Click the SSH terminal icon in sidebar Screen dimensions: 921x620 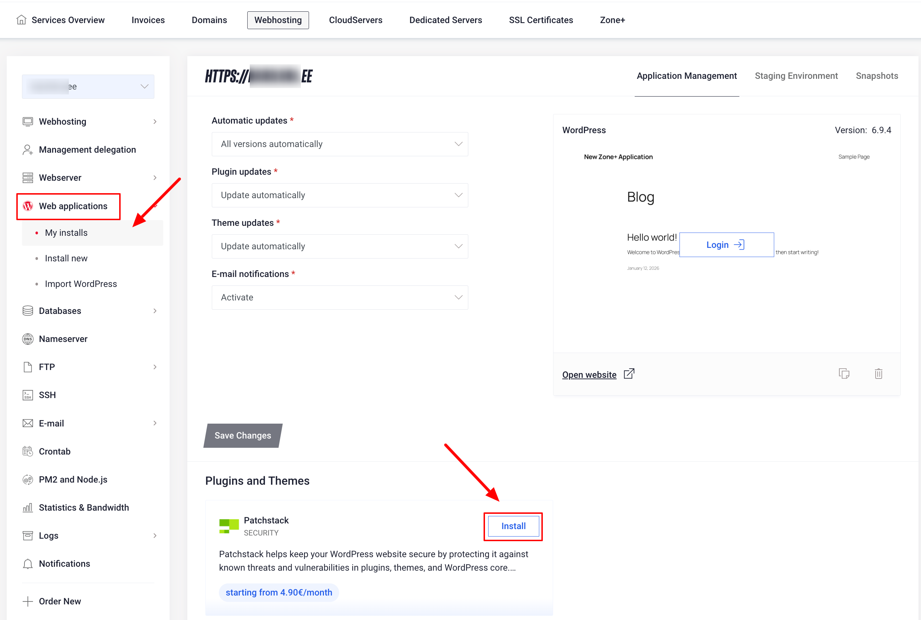pyautogui.click(x=28, y=395)
